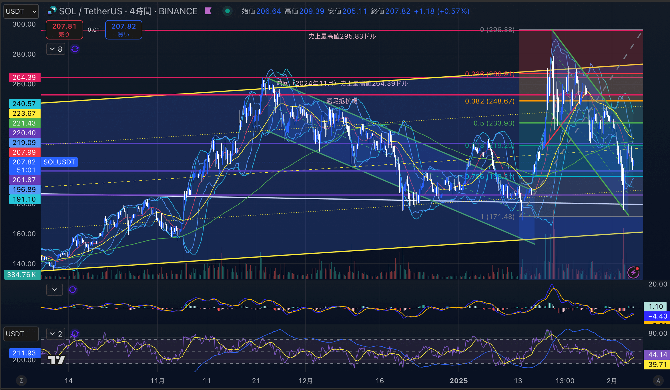Click the 39.71 RSI average value label

tap(657, 365)
